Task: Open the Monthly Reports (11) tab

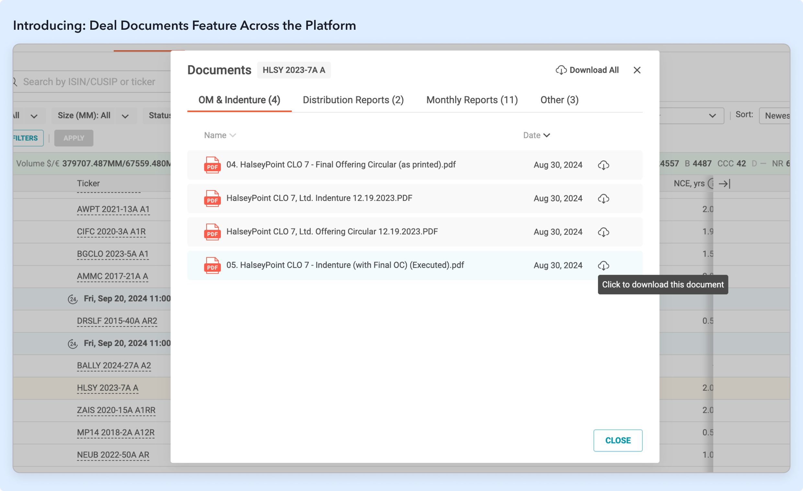Action: (x=472, y=100)
